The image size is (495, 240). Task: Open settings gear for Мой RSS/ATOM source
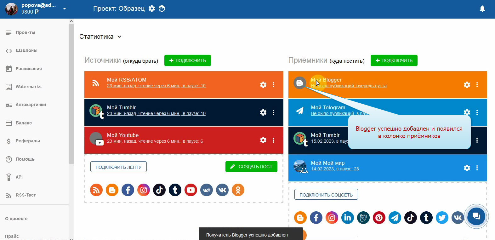[x=263, y=85]
